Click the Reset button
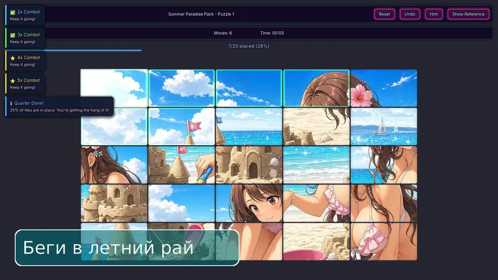This screenshot has height=280, width=498. tap(385, 14)
